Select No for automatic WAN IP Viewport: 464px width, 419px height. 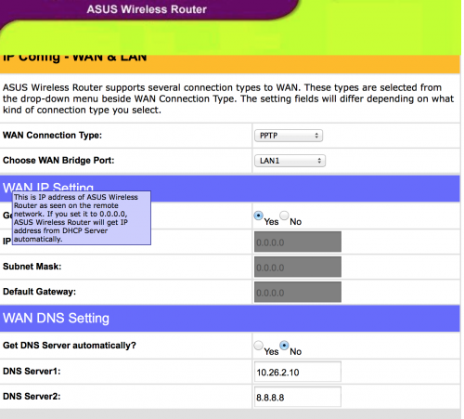(x=284, y=215)
